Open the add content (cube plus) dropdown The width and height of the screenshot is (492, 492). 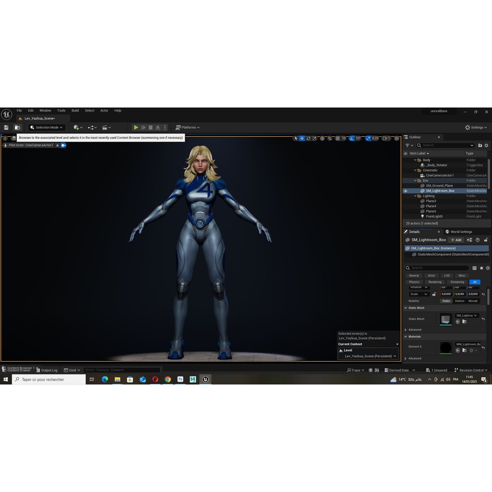(78, 128)
